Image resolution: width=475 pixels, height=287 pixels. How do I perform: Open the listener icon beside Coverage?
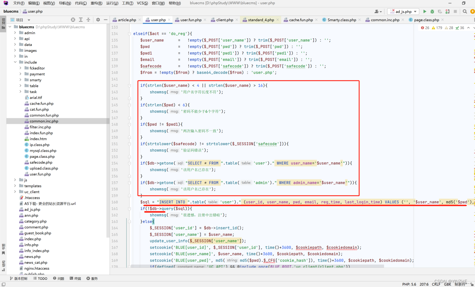coord(447,12)
